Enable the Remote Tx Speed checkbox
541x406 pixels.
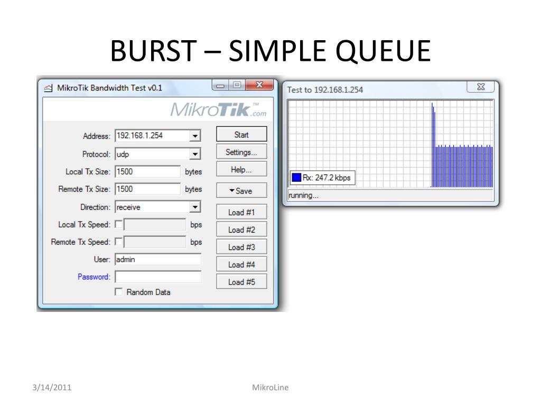tap(119, 241)
